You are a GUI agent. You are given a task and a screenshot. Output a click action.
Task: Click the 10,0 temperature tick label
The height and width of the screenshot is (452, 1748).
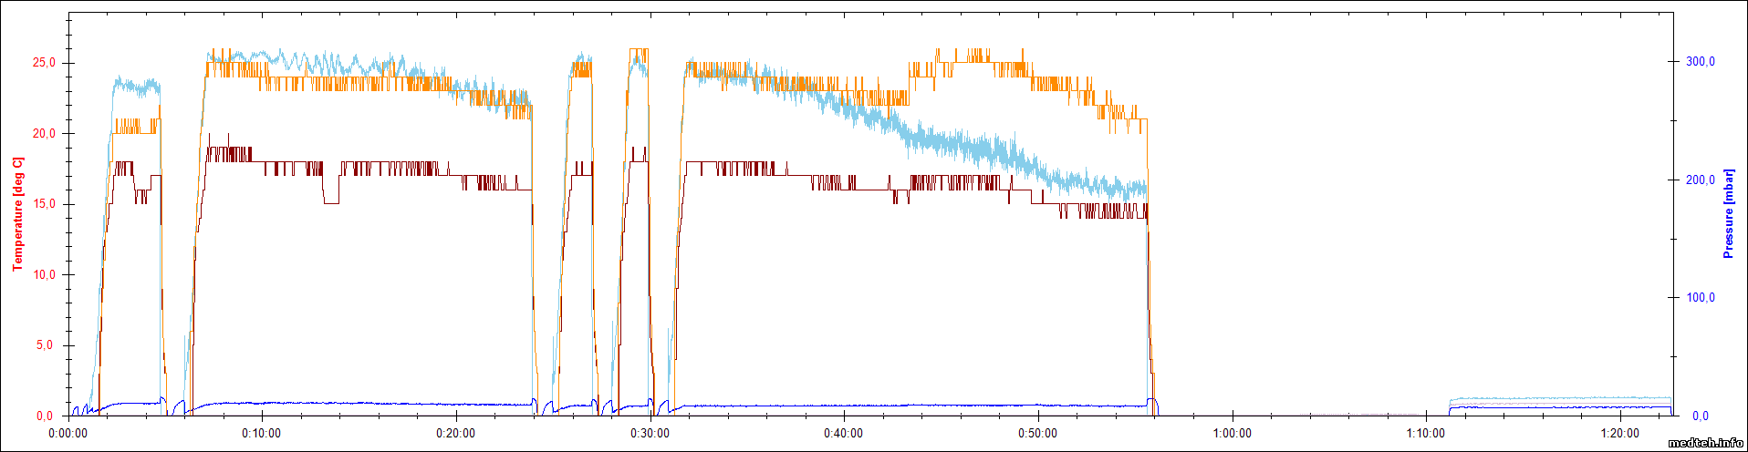coord(44,275)
